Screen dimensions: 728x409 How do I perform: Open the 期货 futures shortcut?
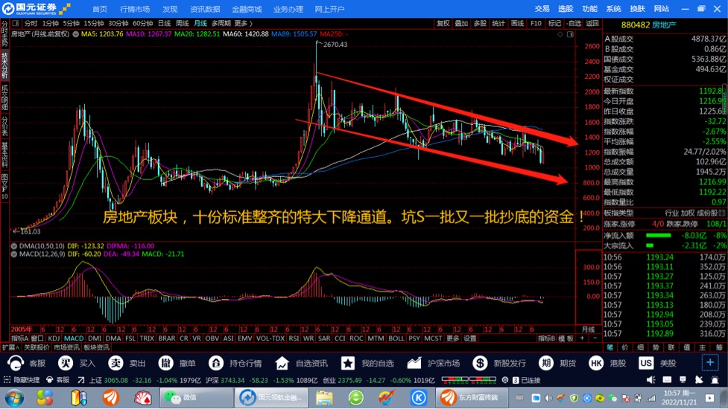click(x=546, y=363)
